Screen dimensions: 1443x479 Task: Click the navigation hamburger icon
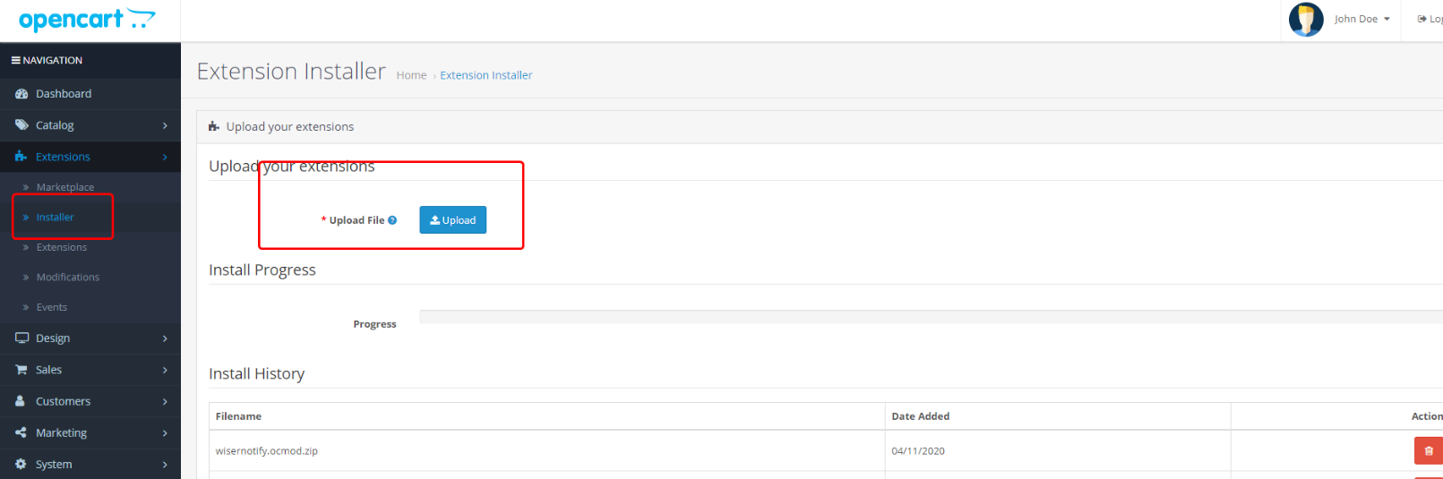click(x=15, y=60)
